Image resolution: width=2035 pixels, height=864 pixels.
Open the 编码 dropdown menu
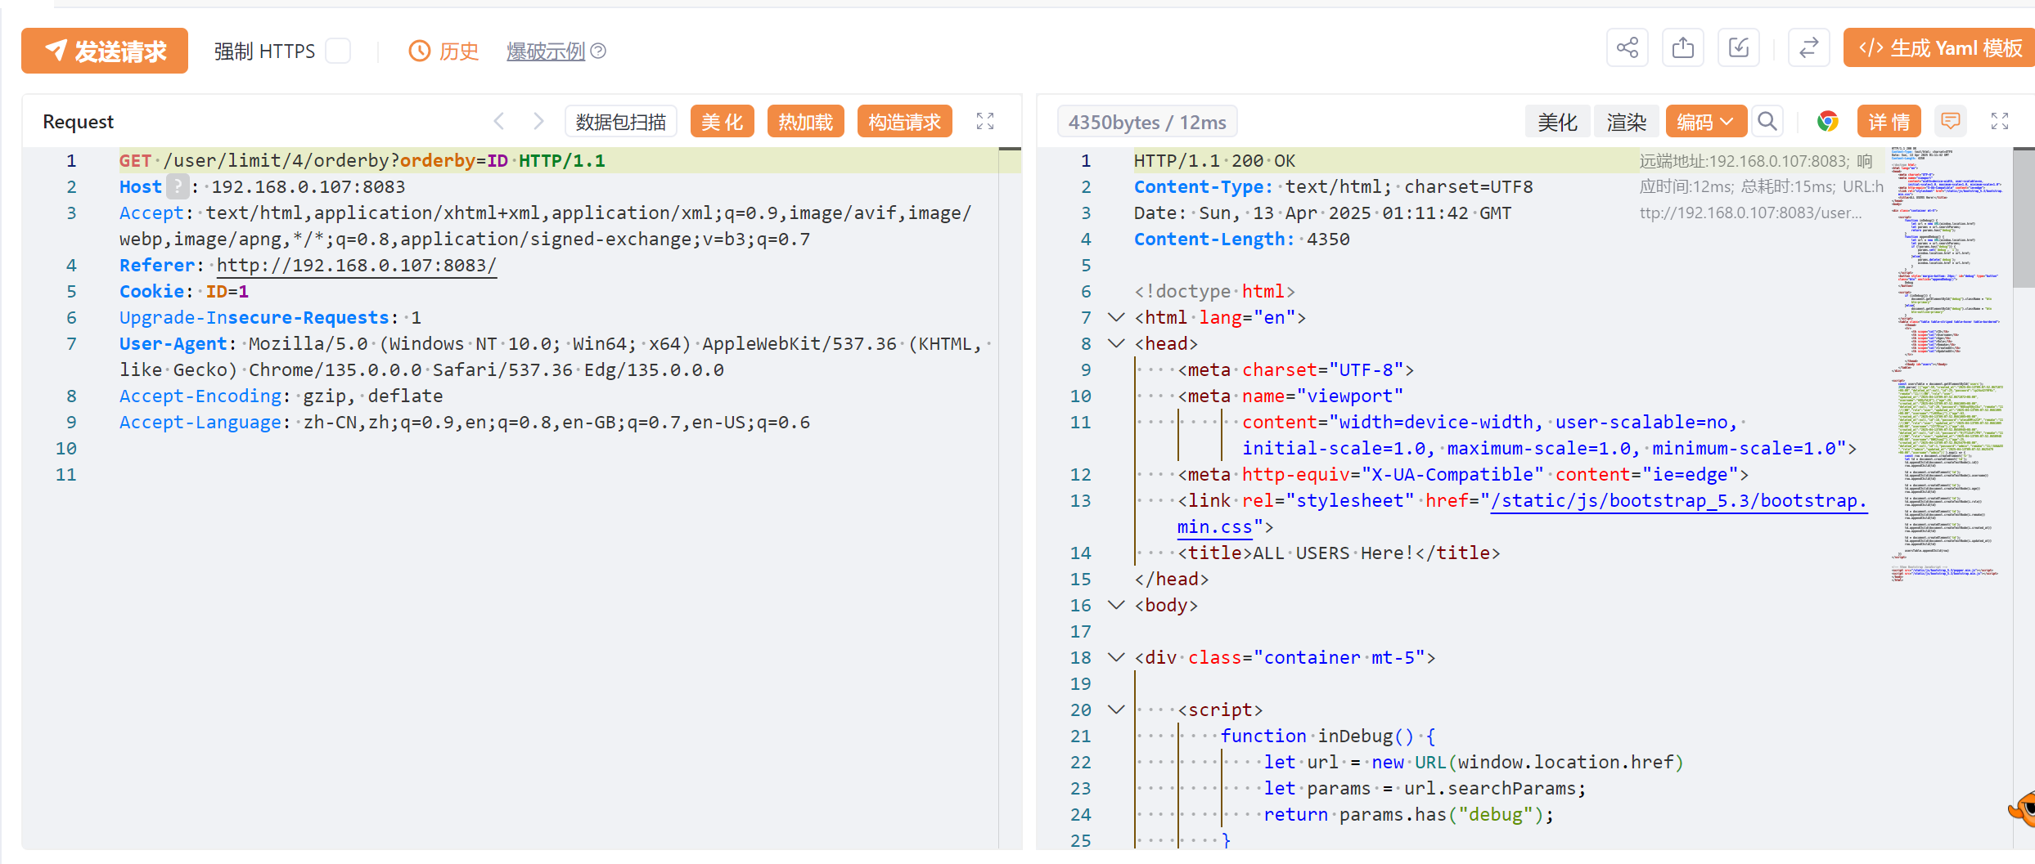(x=1705, y=122)
